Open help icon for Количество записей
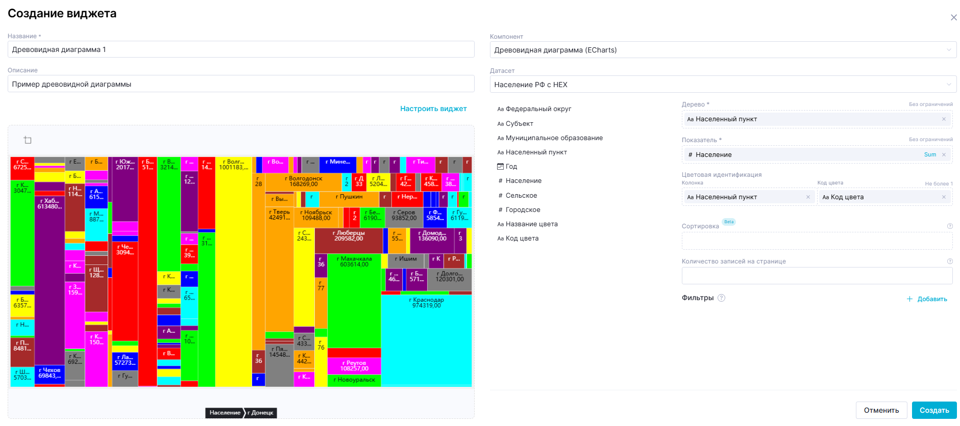Screen dimensions: 960x426 pos(950,261)
